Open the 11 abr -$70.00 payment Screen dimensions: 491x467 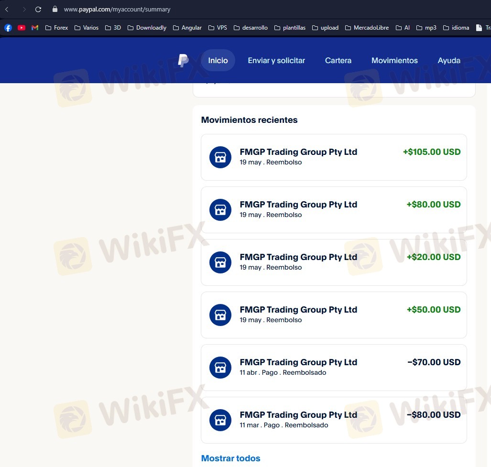coord(334,368)
